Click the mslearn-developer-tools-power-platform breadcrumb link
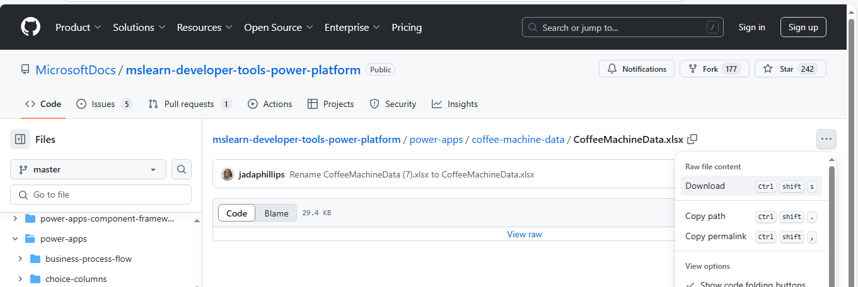This screenshot has height=287, width=858. point(306,140)
